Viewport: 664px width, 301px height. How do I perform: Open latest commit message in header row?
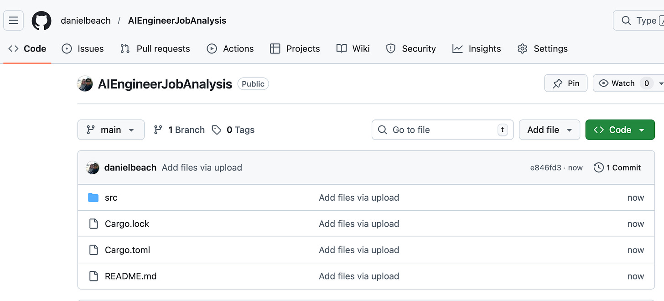pos(202,168)
